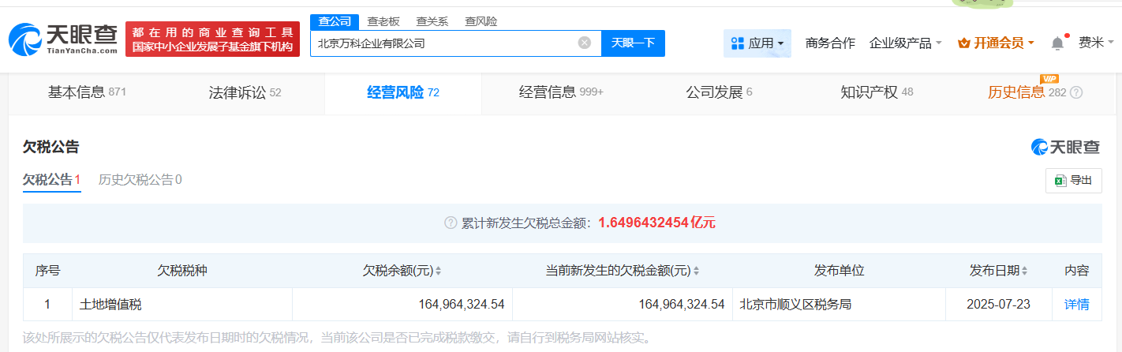
Task: Select the 查老板 search mode tab
Action: coord(384,21)
